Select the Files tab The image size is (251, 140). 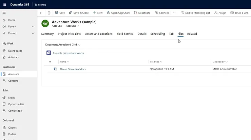coord(180,34)
